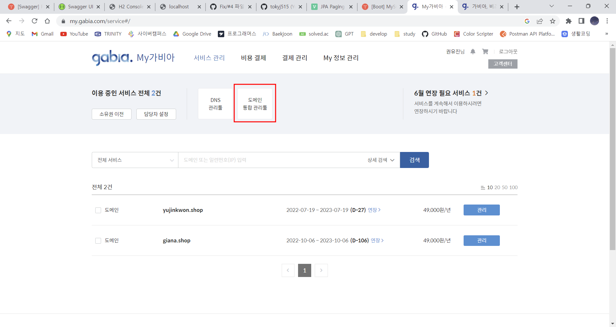This screenshot has height=327, width=616.
Task: Open the tab search dropdown arrow
Action: (x=552, y=6)
